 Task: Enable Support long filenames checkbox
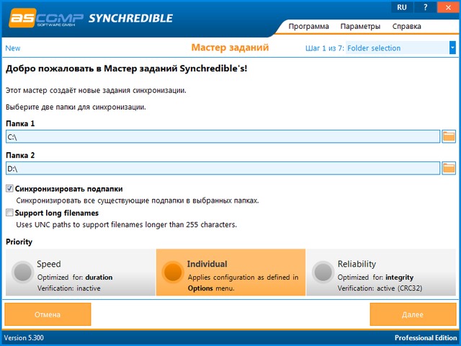(9, 213)
